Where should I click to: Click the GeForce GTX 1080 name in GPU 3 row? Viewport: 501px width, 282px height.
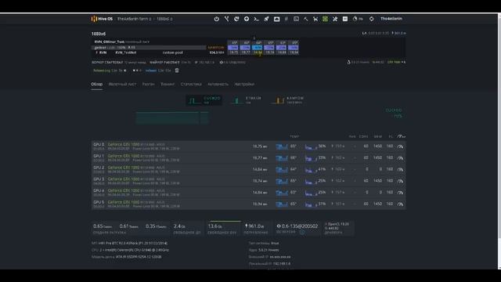[x=124, y=179]
